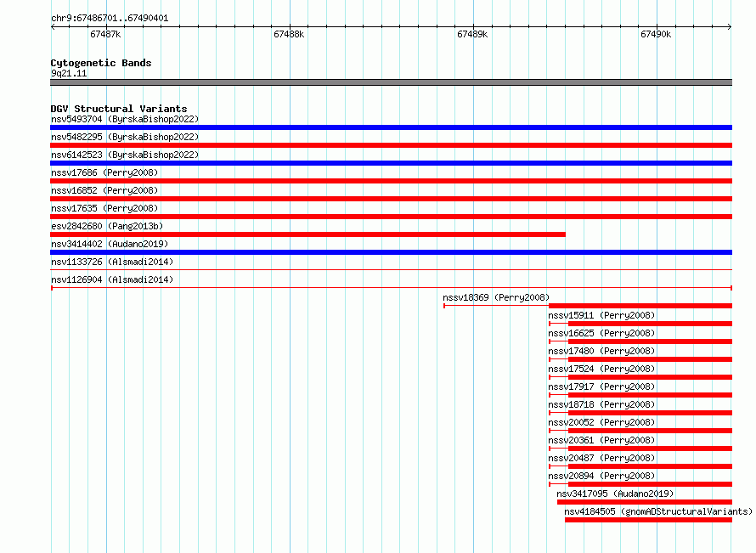This screenshot has height=553, width=756.
Task: Click the 67488k ruler label
Action: point(289,34)
